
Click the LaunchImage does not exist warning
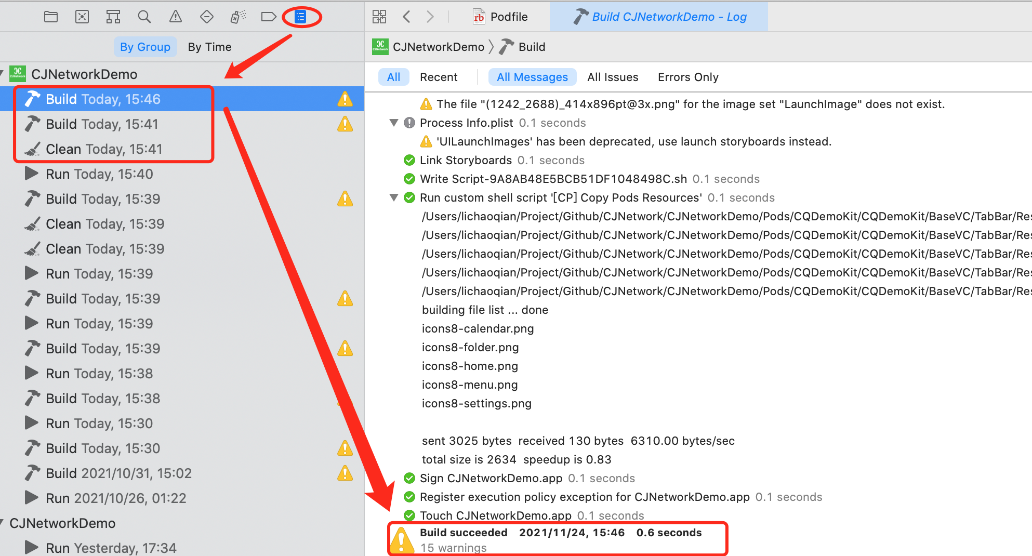coord(691,104)
